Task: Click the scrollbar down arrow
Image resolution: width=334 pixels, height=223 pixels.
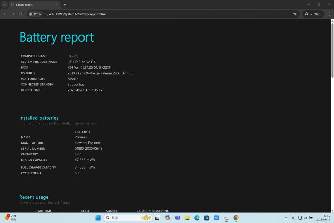Action: click(x=332, y=211)
